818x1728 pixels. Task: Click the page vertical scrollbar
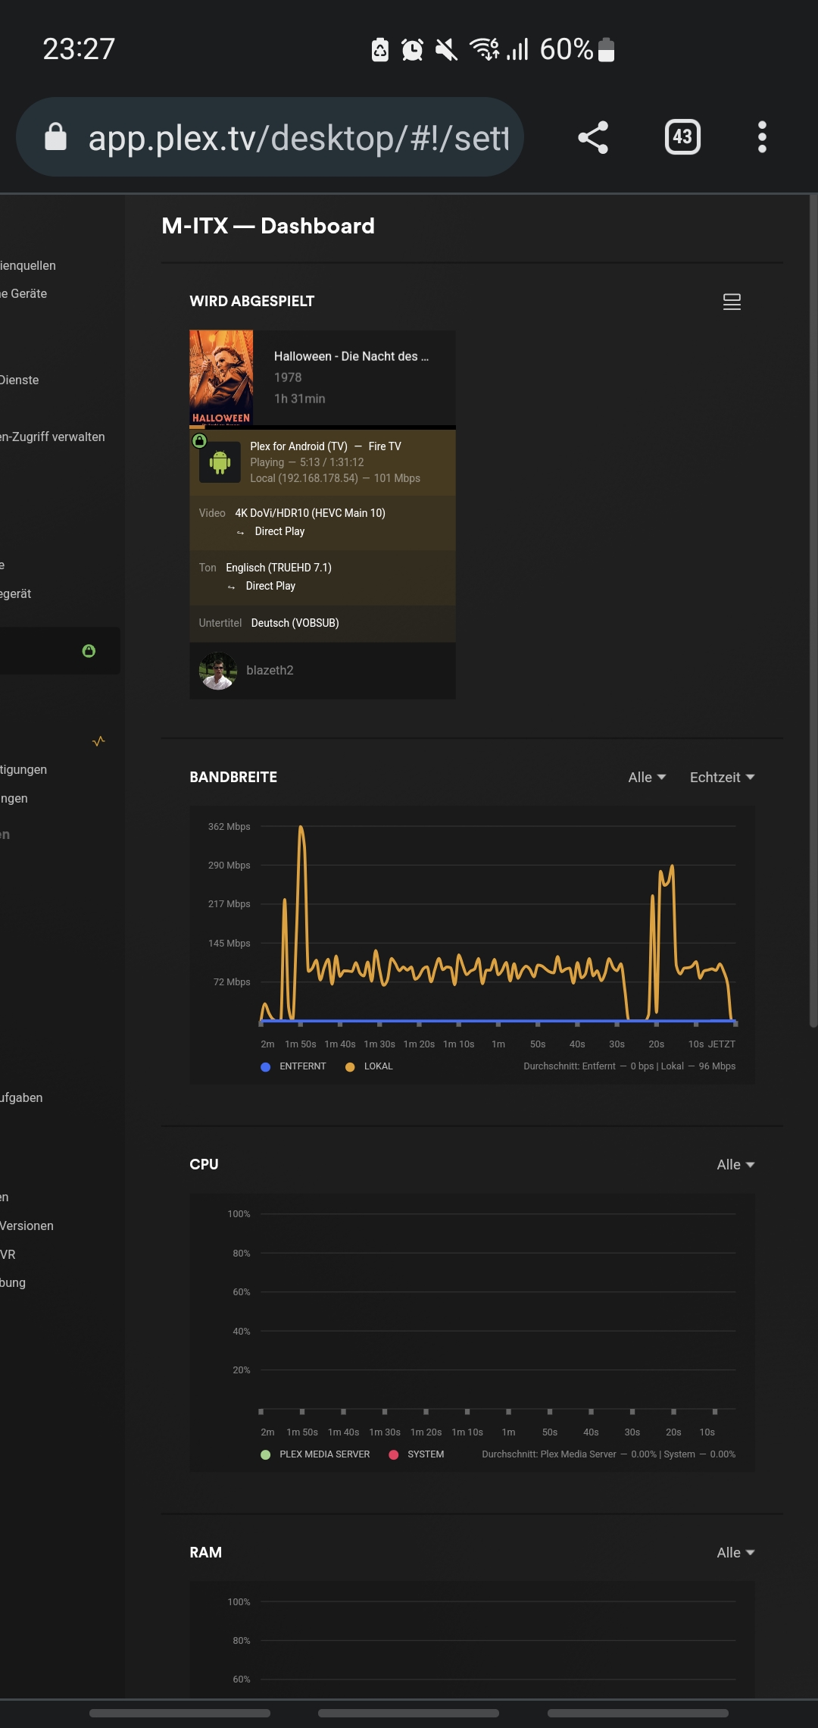[x=813, y=611]
